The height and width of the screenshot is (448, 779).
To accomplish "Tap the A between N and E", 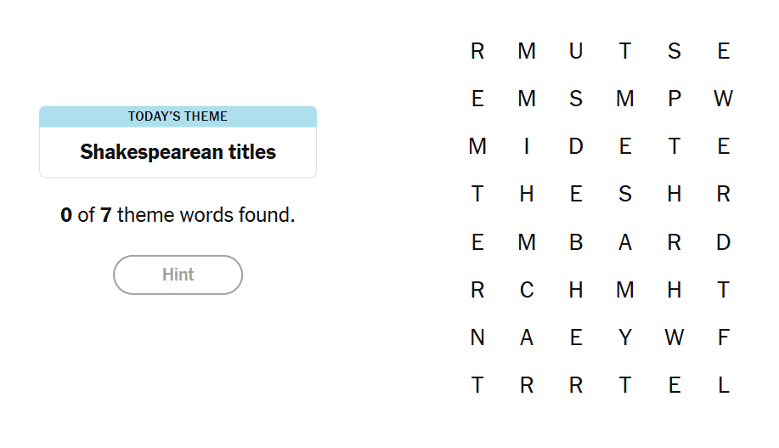I will click(527, 337).
